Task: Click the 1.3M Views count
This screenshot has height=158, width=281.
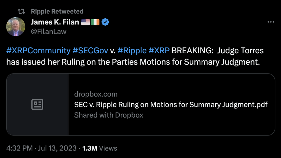Action: pos(100,148)
